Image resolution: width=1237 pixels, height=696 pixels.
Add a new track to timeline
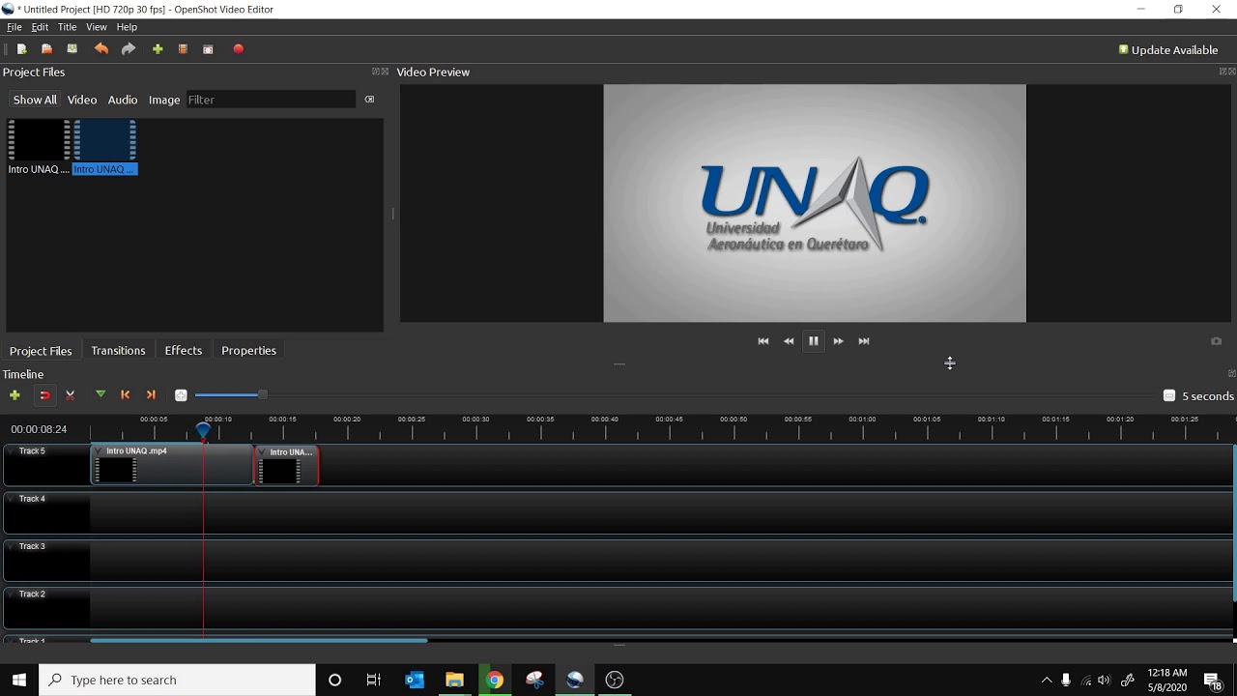[14, 395]
